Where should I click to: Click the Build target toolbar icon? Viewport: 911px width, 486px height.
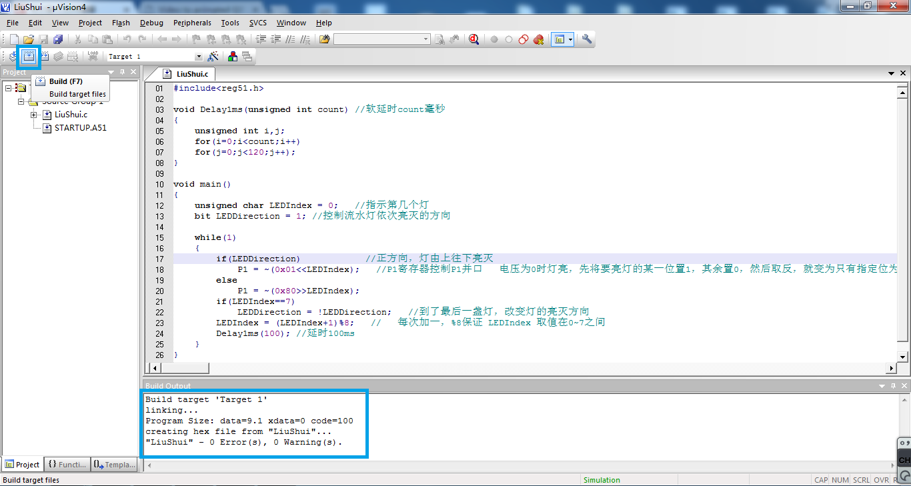[x=29, y=57]
